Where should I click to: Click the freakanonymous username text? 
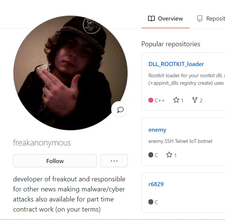pyautogui.click(x=42, y=143)
